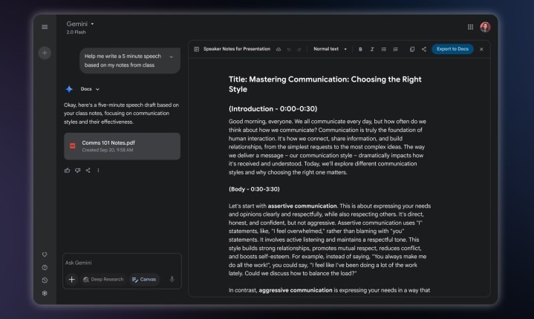Click the Ask Gemini input field
This screenshot has height=319, width=534.
122,263
